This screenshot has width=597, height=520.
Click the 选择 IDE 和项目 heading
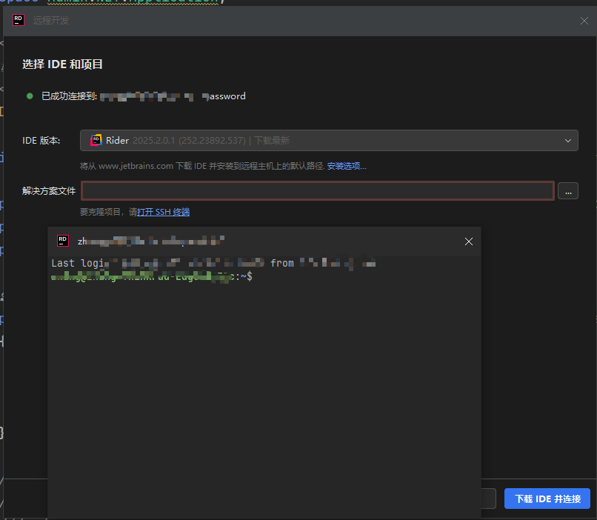62,64
